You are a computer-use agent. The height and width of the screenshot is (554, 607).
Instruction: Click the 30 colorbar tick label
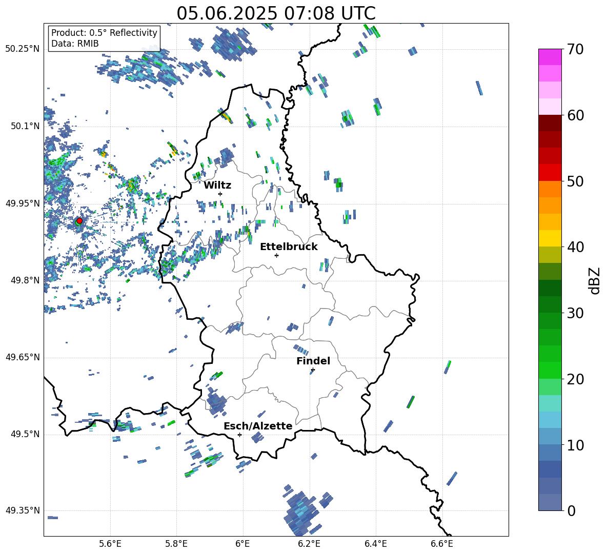(575, 313)
